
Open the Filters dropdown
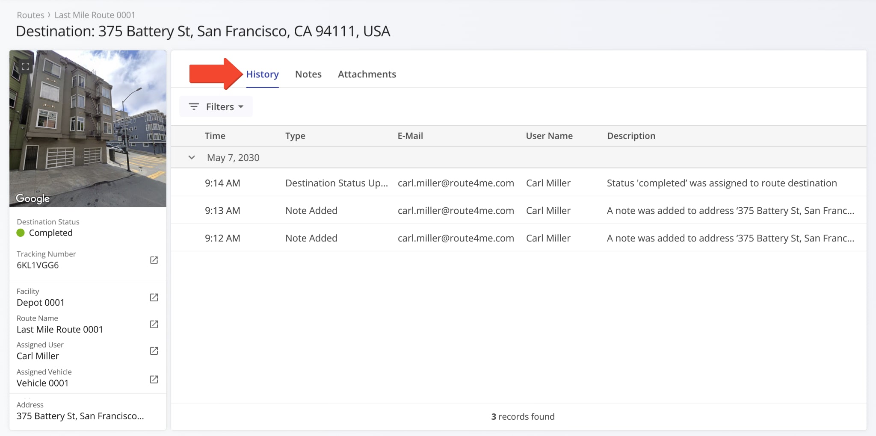(x=219, y=106)
